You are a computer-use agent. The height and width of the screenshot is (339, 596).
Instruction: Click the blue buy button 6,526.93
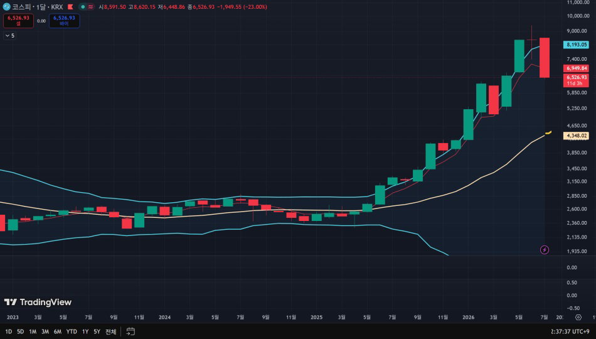pyautogui.click(x=64, y=21)
